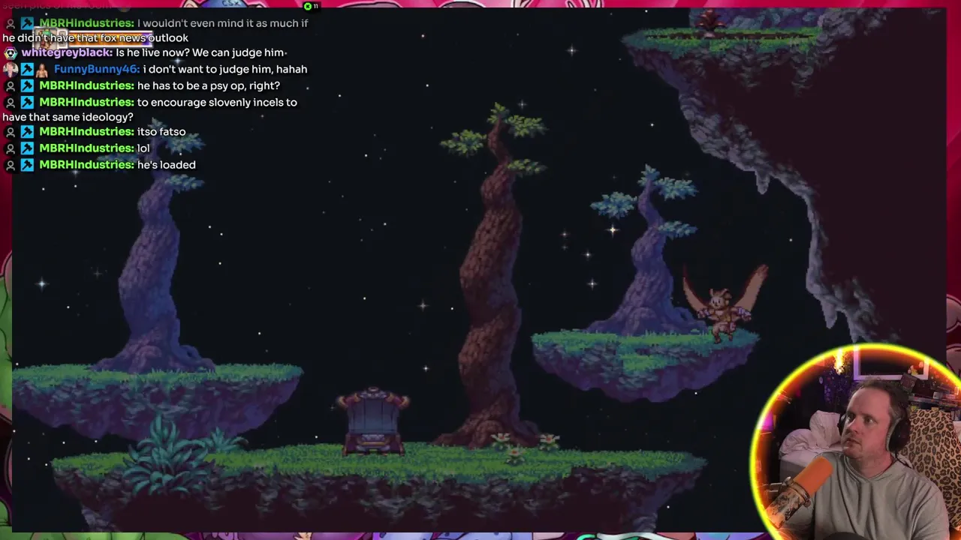The height and width of the screenshot is (540, 961).
Task: Click user silhouette icon on 'lol' row
Action: click(x=10, y=148)
